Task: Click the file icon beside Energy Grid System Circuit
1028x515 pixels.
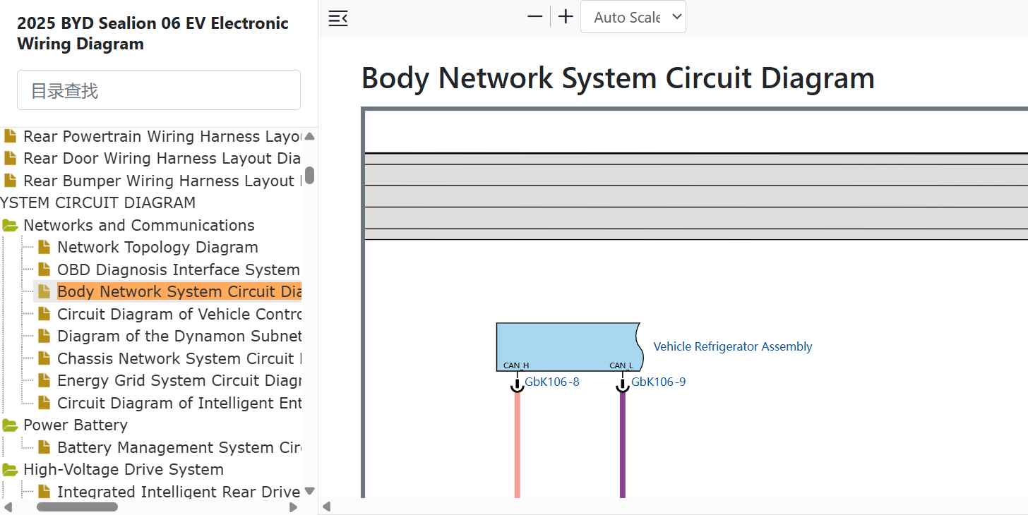Action: [44, 380]
